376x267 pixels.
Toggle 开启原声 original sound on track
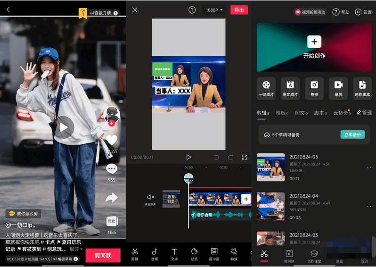pos(150,199)
